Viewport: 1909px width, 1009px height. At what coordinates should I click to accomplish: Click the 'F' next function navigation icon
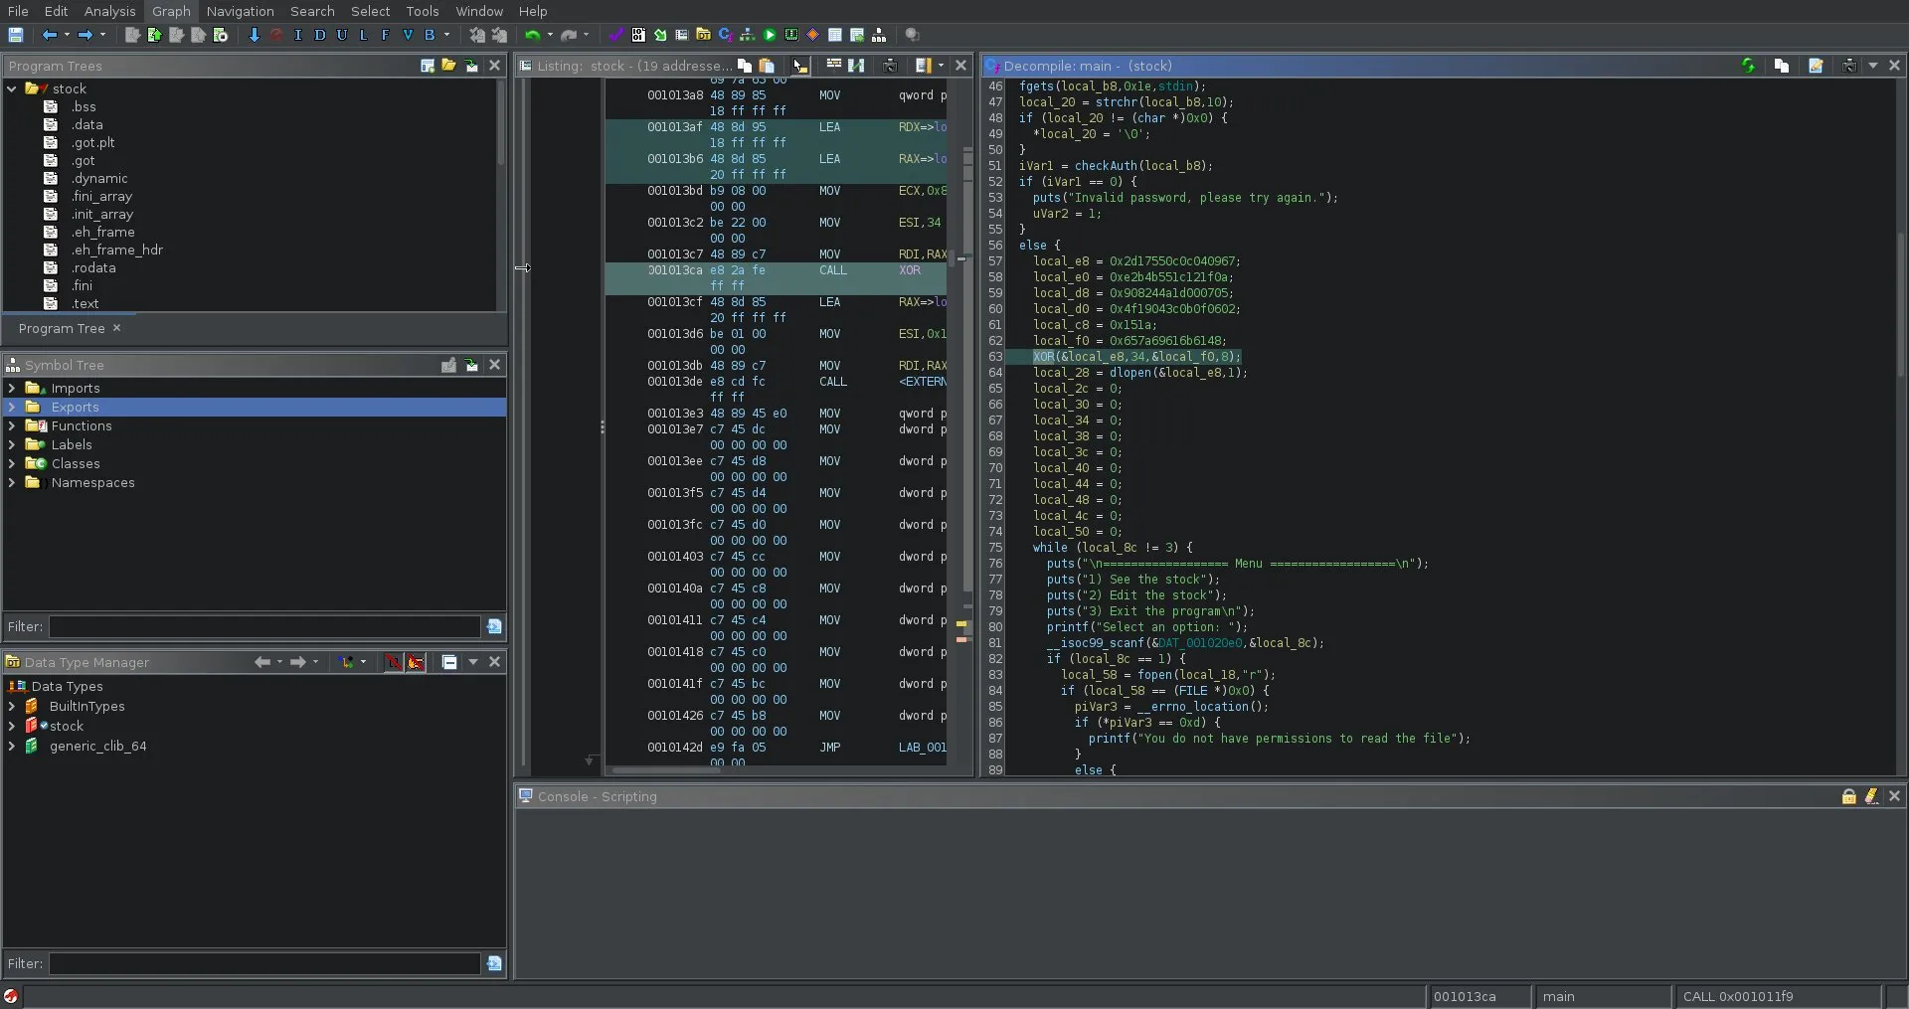(x=385, y=35)
